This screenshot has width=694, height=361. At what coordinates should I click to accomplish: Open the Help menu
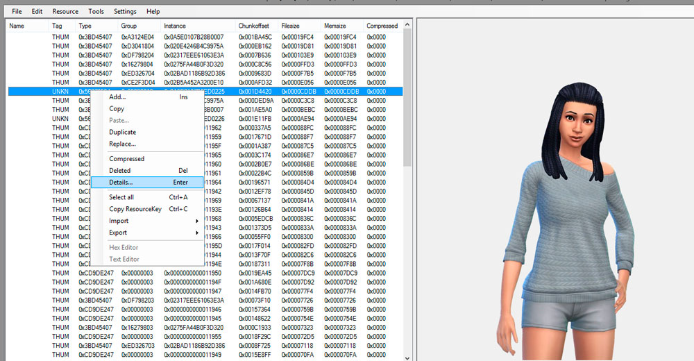[153, 11]
